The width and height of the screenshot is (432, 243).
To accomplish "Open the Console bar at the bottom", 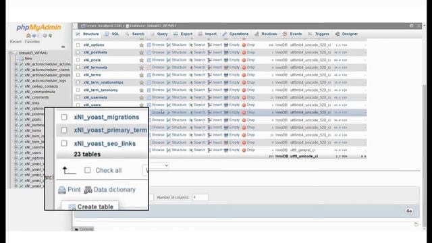I will [84, 229].
